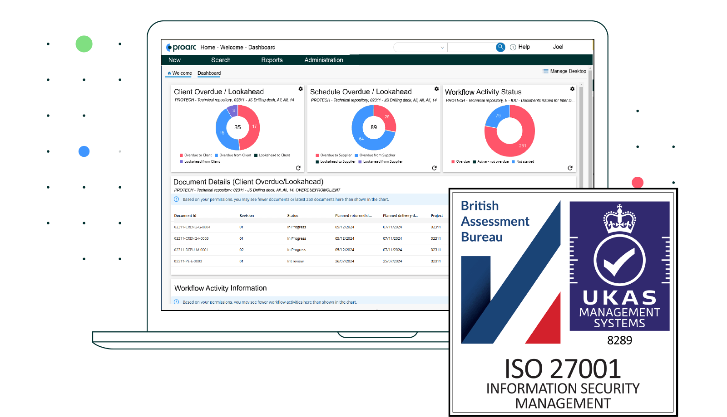This screenshot has width=727, height=417.
Task: Open document 02311-CRENG-G-0004
Action: pyautogui.click(x=193, y=227)
